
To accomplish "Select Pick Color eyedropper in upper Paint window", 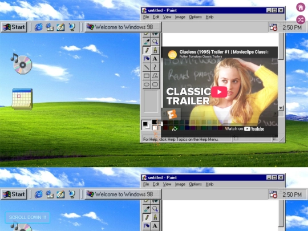I will click(147, 42).
